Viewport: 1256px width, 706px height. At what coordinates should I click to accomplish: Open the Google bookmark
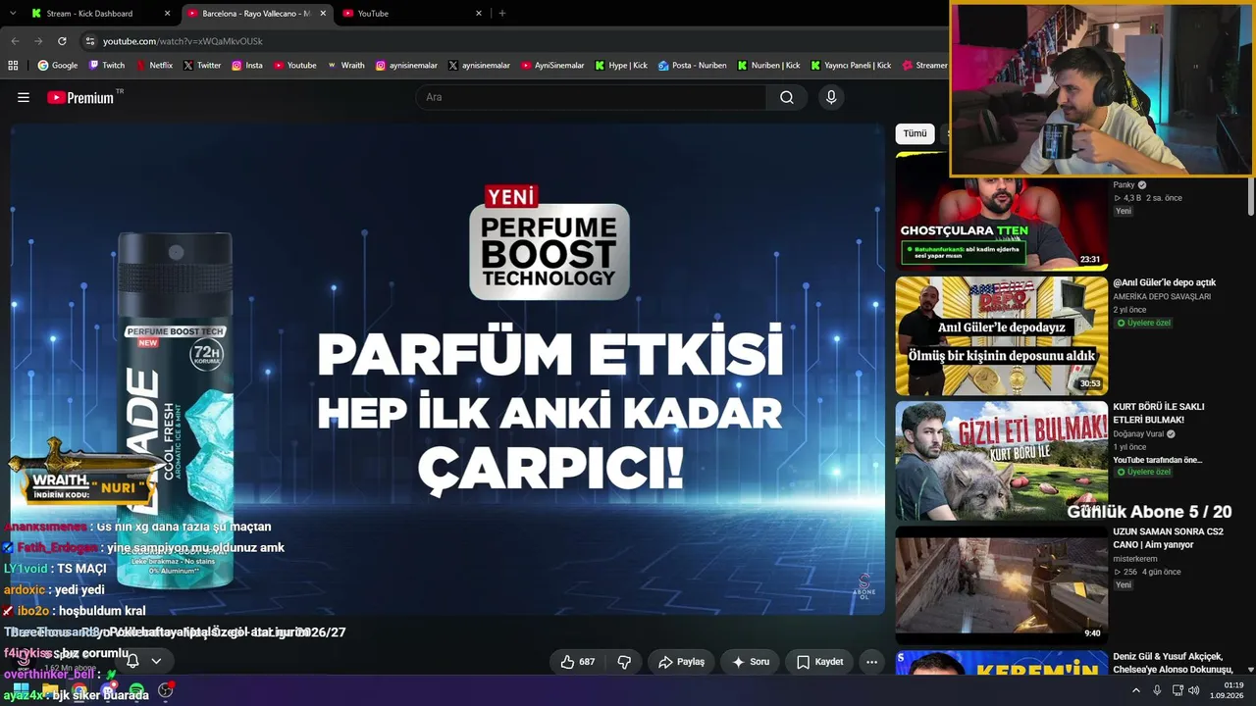(x=57, y=66)
